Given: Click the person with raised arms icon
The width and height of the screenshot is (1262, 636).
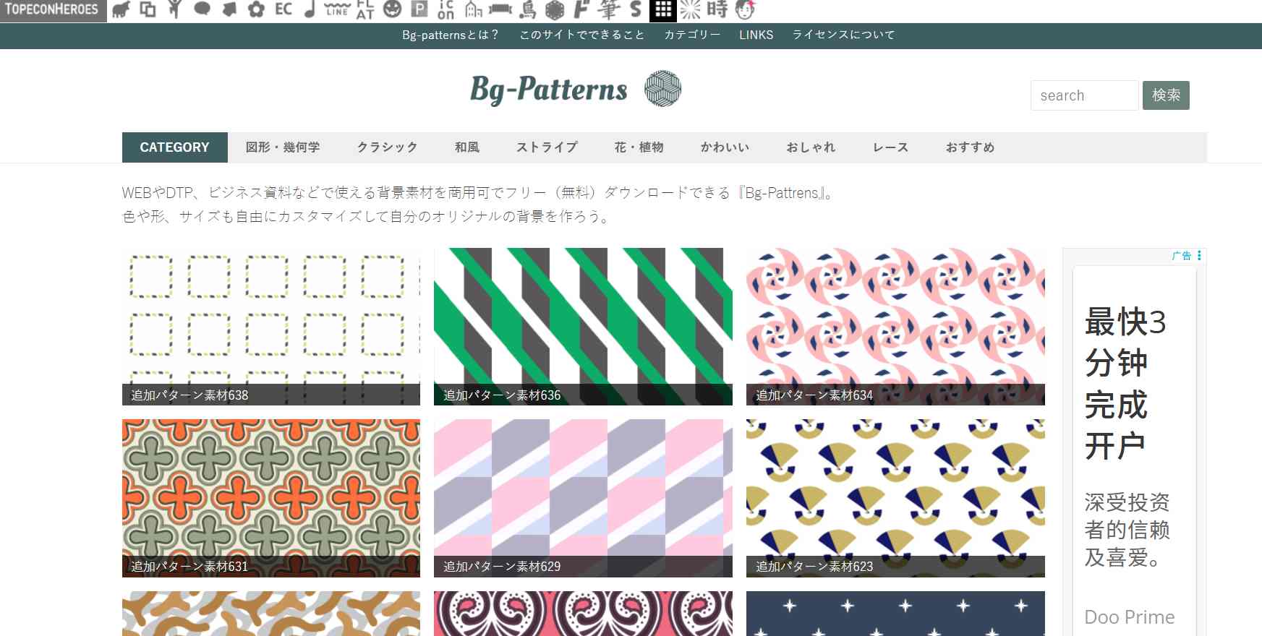Looking at the screenshot, I should [x=174, y=9].
